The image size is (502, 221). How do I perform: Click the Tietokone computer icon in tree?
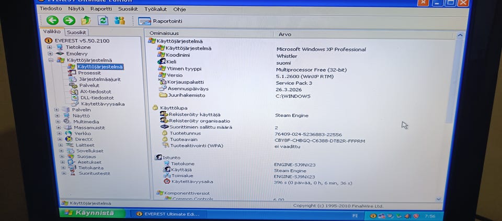point(60,47)
